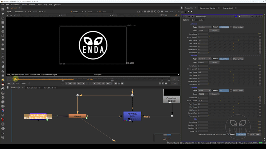266x149 pixels.
Task: Click Show Linked for B Curve
Action: pyautogui.click(x=238, y=59)
